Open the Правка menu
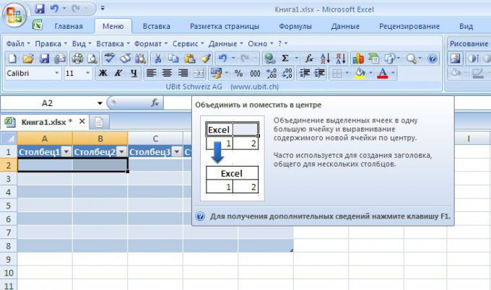 [51, 44]
